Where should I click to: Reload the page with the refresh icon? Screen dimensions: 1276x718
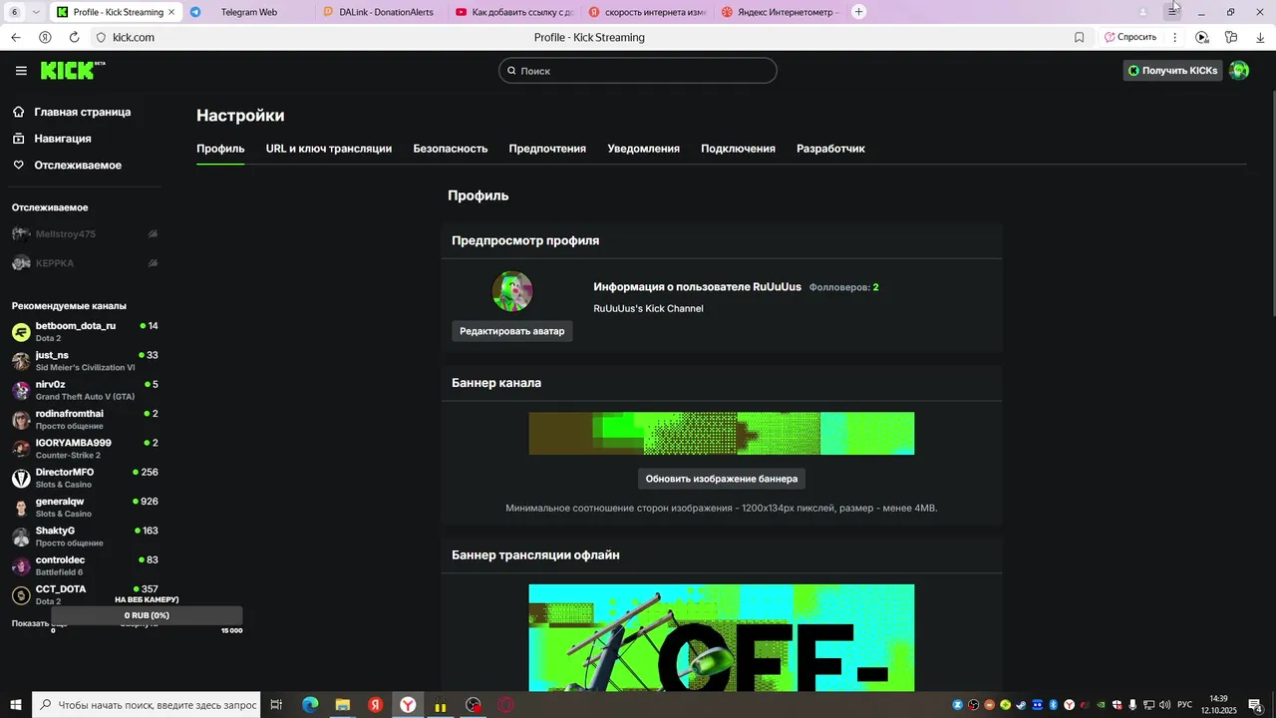click(74, 37)
